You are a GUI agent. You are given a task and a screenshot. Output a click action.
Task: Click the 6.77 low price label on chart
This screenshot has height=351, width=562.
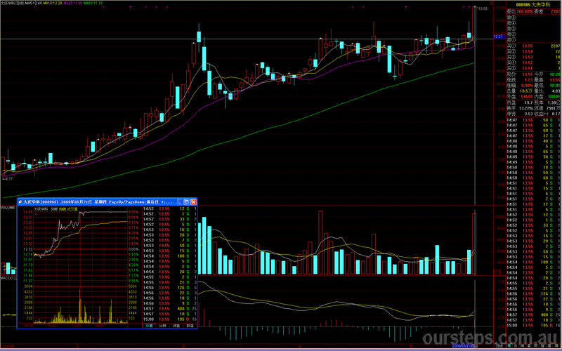tap(8, 179)
